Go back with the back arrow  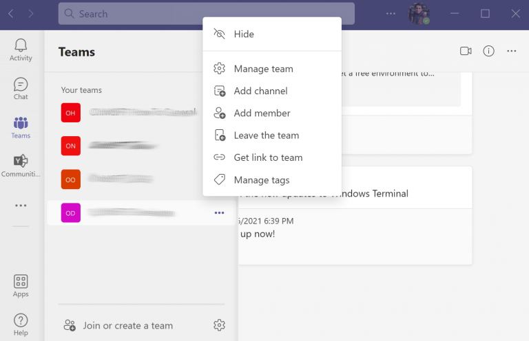(x=11, y=14)
